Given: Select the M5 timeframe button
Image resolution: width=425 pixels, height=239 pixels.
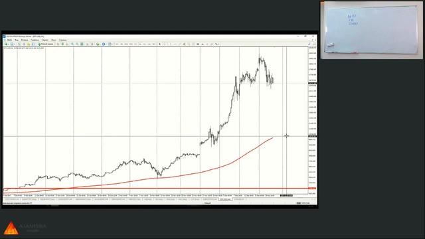Looking at the screenshot, I should (122, 44).
